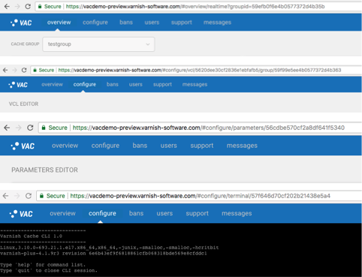Reload the configure/parameters page
The width and height of the screenshot is (362, 277).
[30, 128]
